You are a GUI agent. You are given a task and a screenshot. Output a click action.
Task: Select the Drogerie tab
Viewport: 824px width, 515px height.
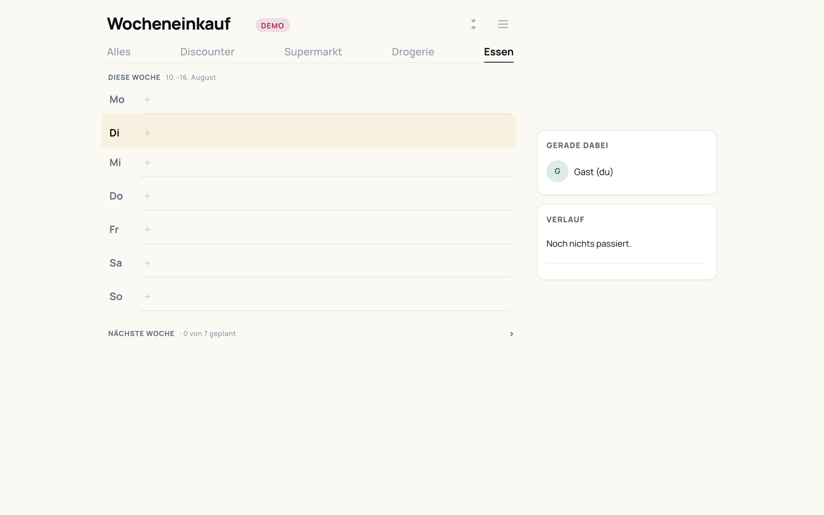tap(413, 52)
